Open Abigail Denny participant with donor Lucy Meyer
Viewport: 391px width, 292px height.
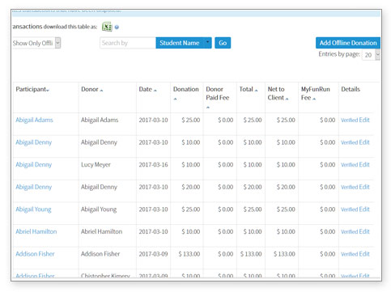[x=33, y=165]
